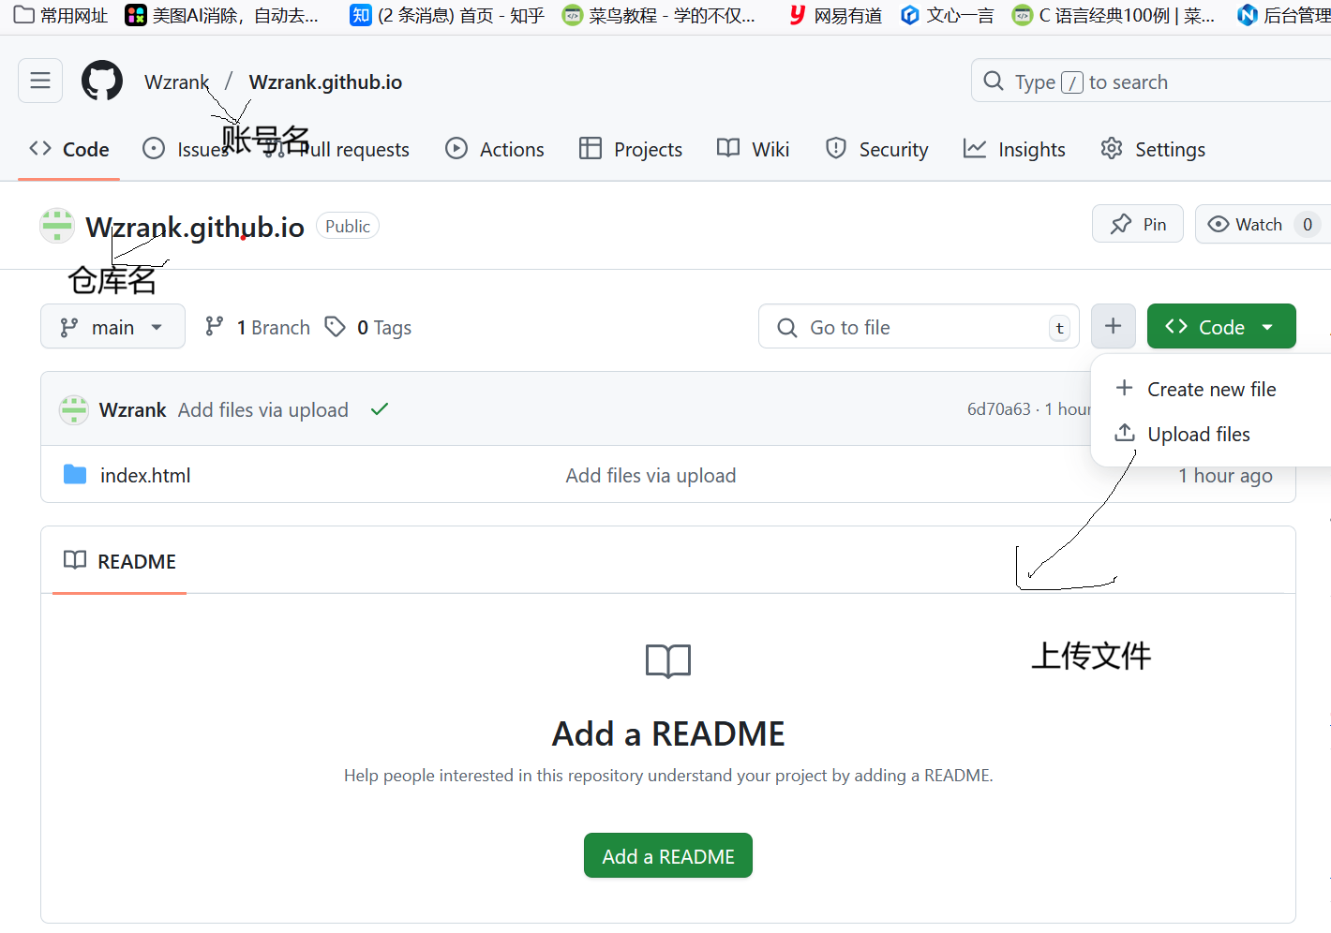Click the blue folder icon for index.html

pyautogui.click(x=75, y=474)
